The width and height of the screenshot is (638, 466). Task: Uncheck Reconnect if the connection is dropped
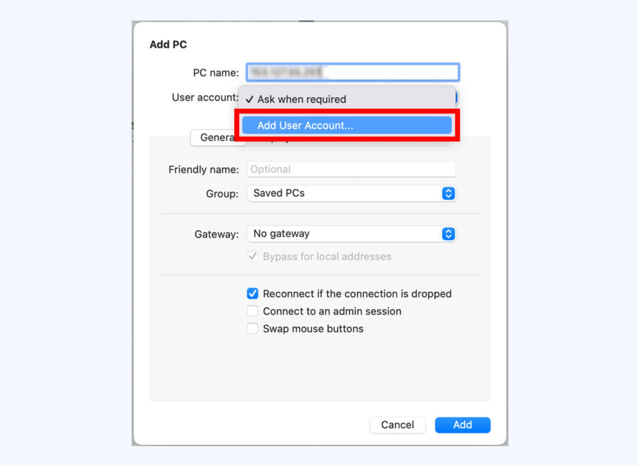tap(253, 293)
